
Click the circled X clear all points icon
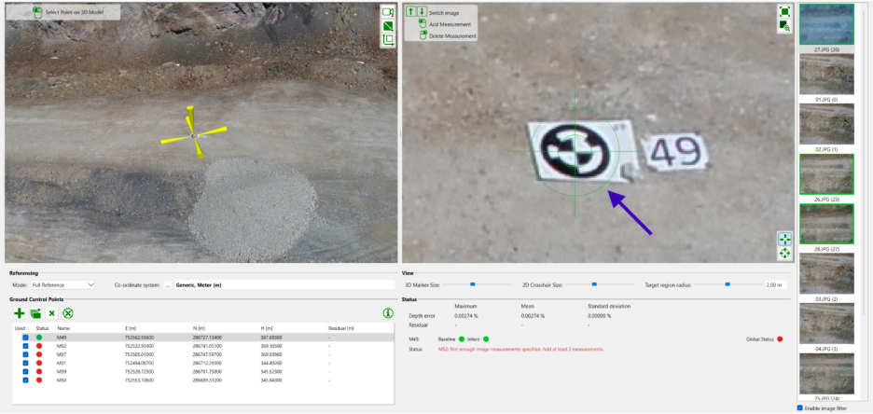point(68,313)
